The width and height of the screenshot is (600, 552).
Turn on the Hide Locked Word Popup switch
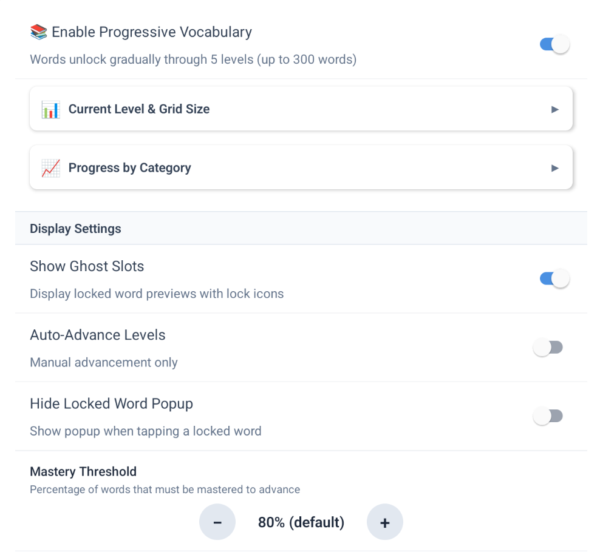pos(548,416)
